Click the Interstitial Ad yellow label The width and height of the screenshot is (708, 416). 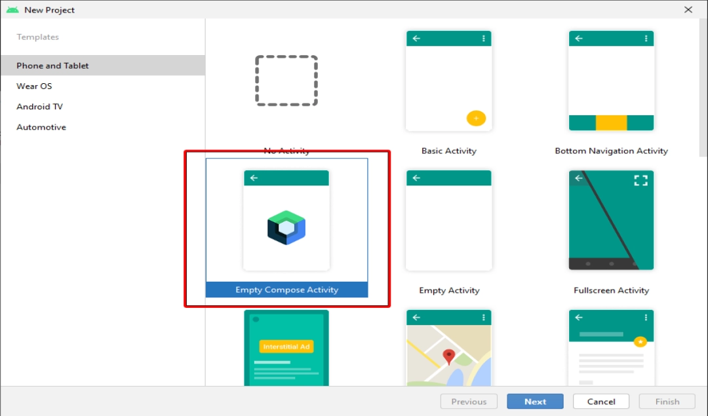click(286, 347)
